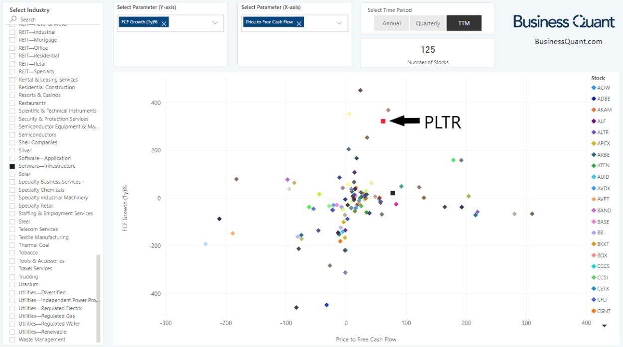Check the Resorts & Casinos checkbox

coord(12,95)
